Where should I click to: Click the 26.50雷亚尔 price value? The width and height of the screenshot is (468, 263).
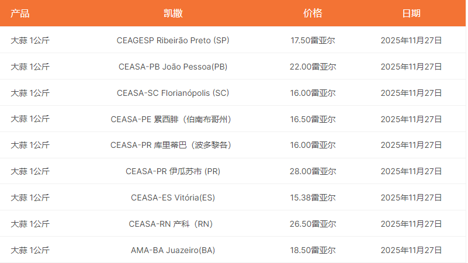(x=313, y=224)
